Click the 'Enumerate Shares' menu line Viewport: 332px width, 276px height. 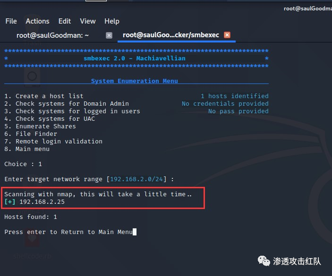pos(40,126)
